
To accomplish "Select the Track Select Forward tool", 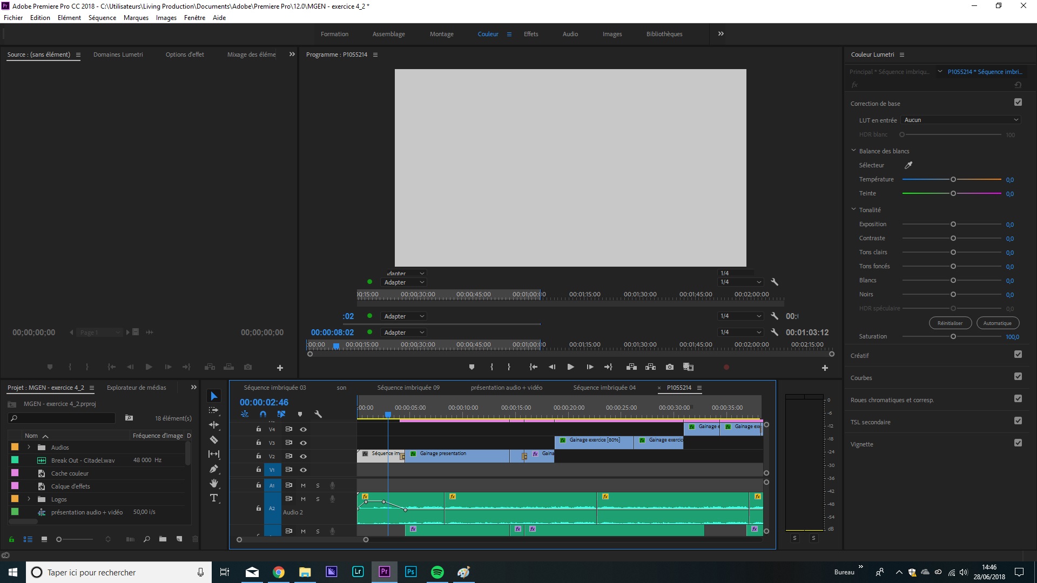I will tap(214, 410).
